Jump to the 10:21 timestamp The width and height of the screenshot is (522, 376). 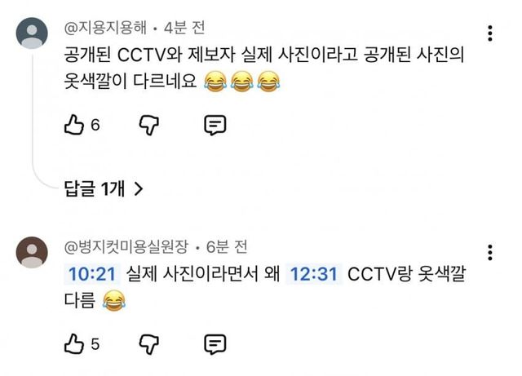click(x=92, y=274)
